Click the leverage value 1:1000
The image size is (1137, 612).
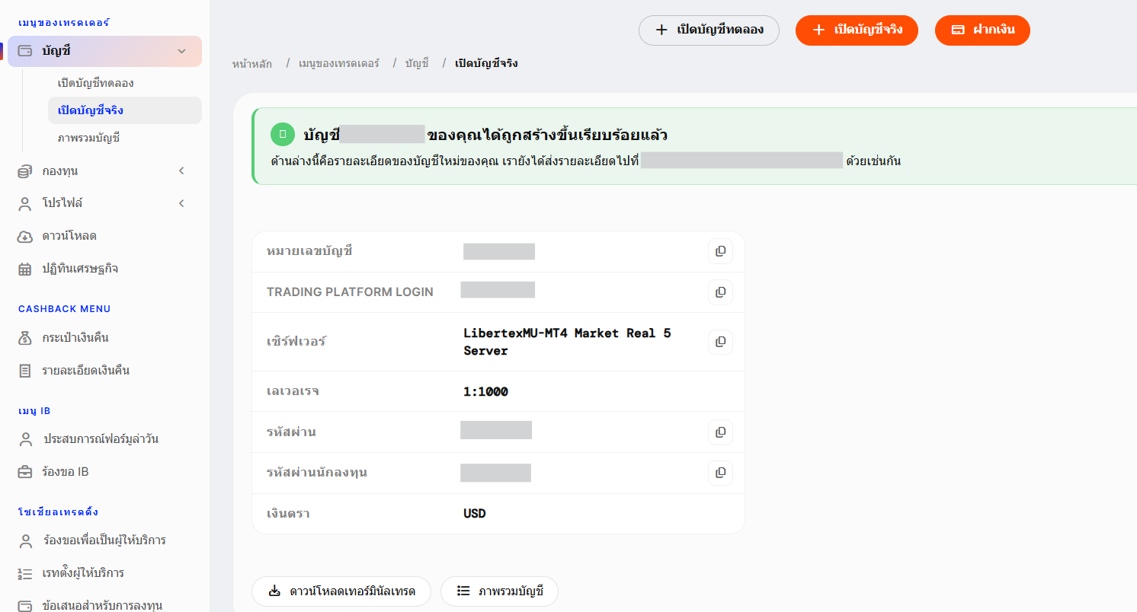coord(485,392)
